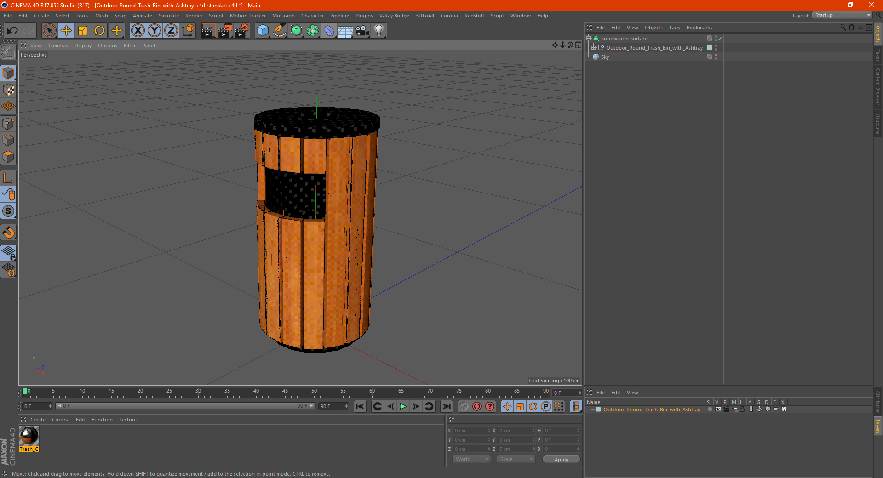
Task: Select the Sky object in Object Manager
Action: tap(605, 57)
